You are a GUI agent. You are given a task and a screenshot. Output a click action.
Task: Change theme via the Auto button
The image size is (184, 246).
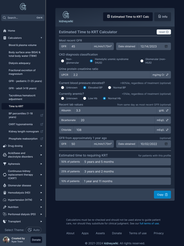point(33,230)
